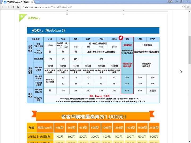Select the 898 plan column header

88,39
